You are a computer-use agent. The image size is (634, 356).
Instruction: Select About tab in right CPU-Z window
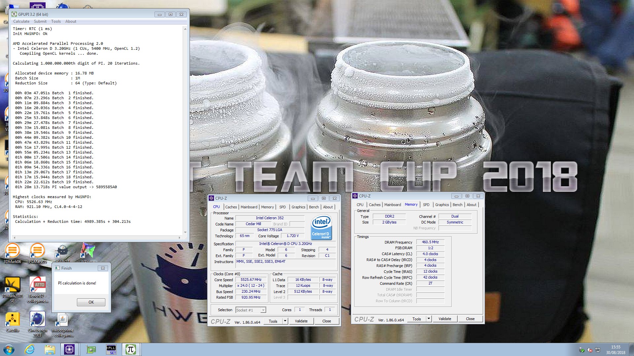[x=472, y=205]
